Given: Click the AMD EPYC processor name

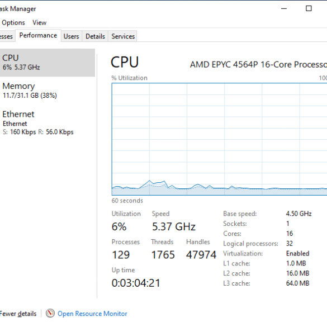Looking at the screenshot, I should [x=258, y=64].
